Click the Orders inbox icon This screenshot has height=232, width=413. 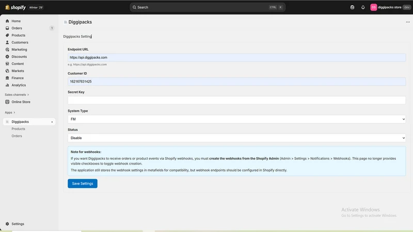pyautogui.click(x=7, y=28)
